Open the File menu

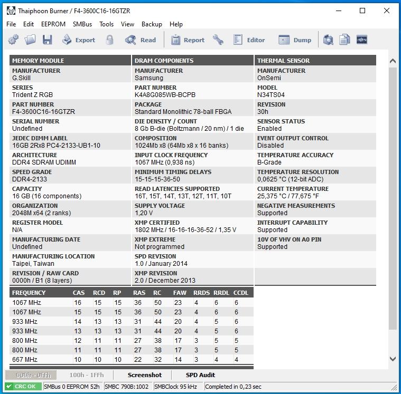[x=11, y=24]
